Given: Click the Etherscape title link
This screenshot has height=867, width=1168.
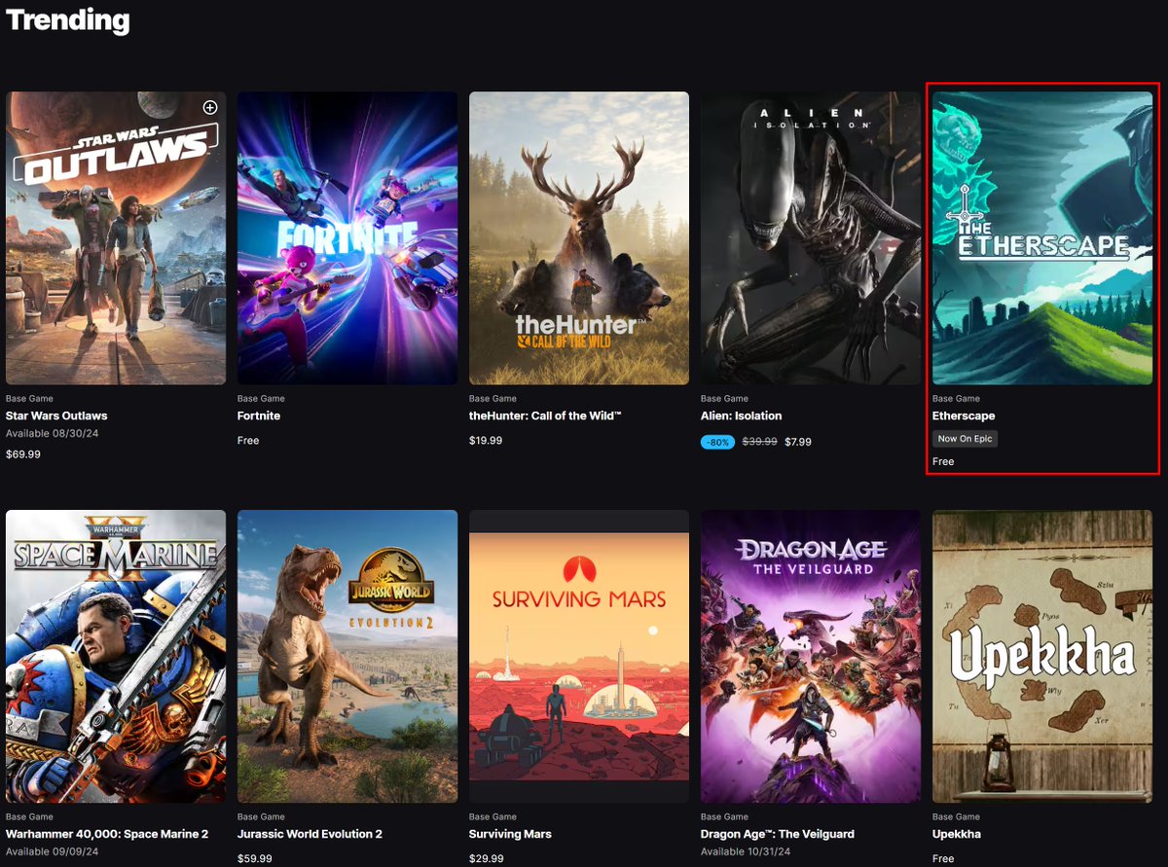Looking at the screenshot, I should click(964, 415).
